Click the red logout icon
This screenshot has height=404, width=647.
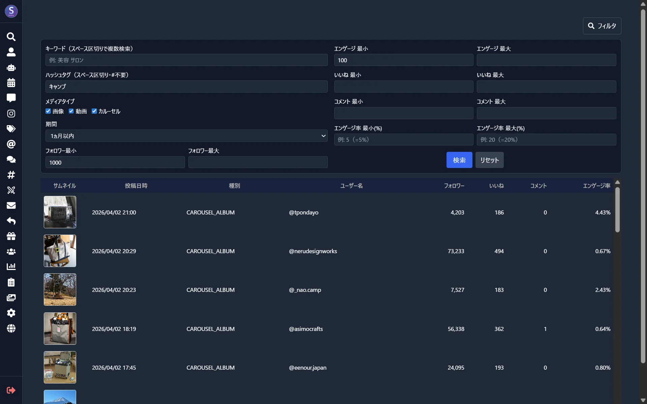pos(11,390)
